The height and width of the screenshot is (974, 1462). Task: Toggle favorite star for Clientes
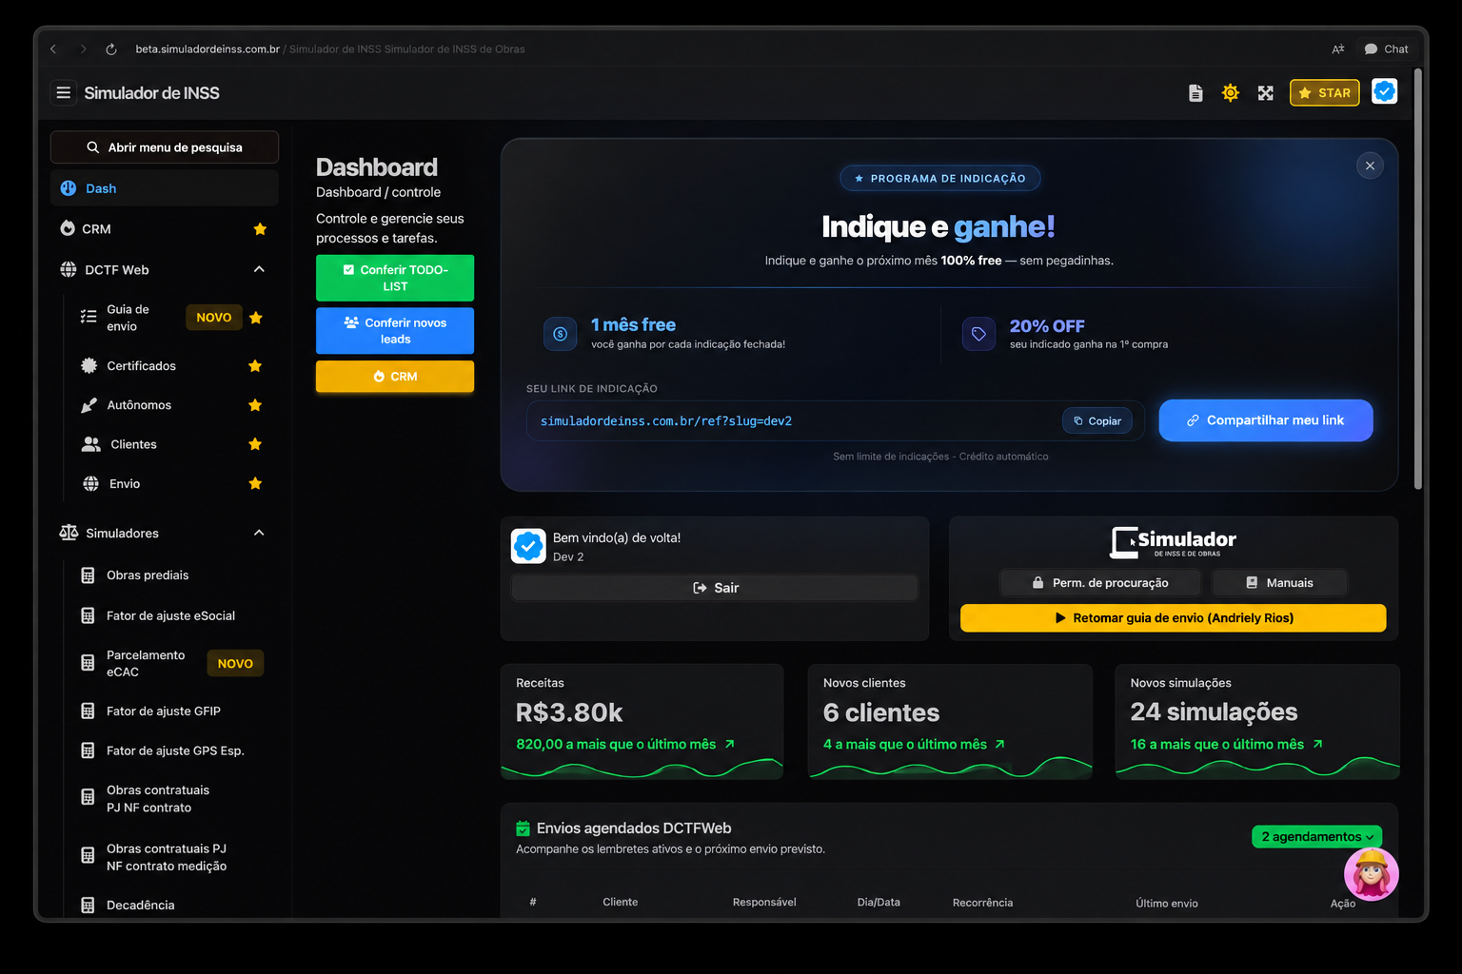255,444
